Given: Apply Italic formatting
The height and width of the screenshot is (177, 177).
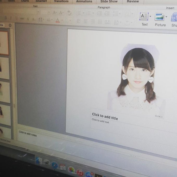Looking at the screenshot, I should (11, 18).
